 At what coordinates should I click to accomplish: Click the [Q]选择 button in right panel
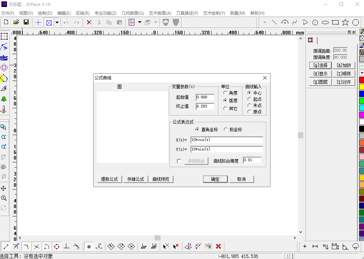coord(320,65)
